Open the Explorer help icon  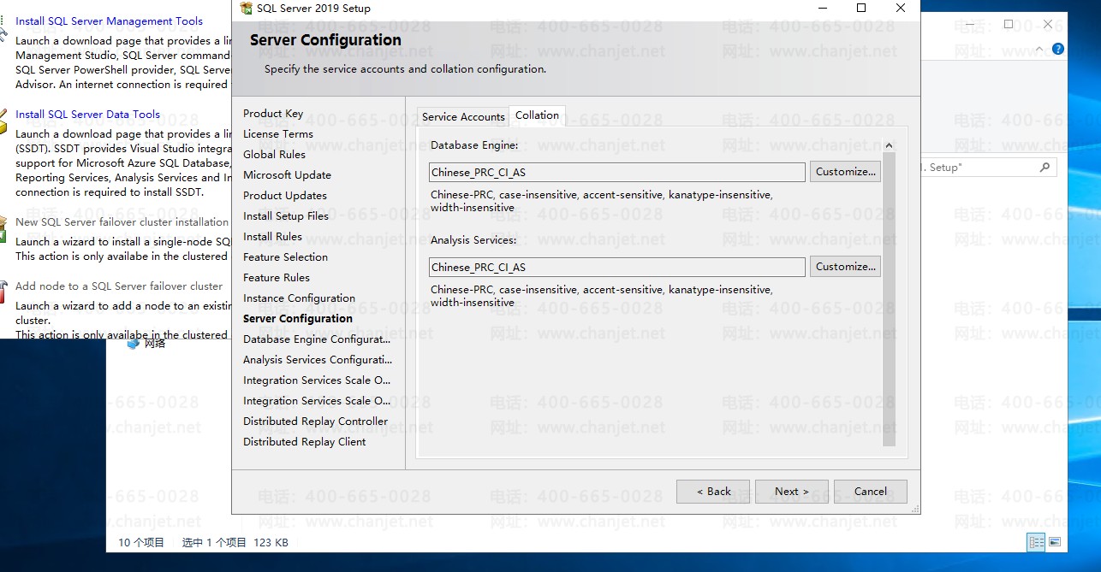(x=1058, y=50)
